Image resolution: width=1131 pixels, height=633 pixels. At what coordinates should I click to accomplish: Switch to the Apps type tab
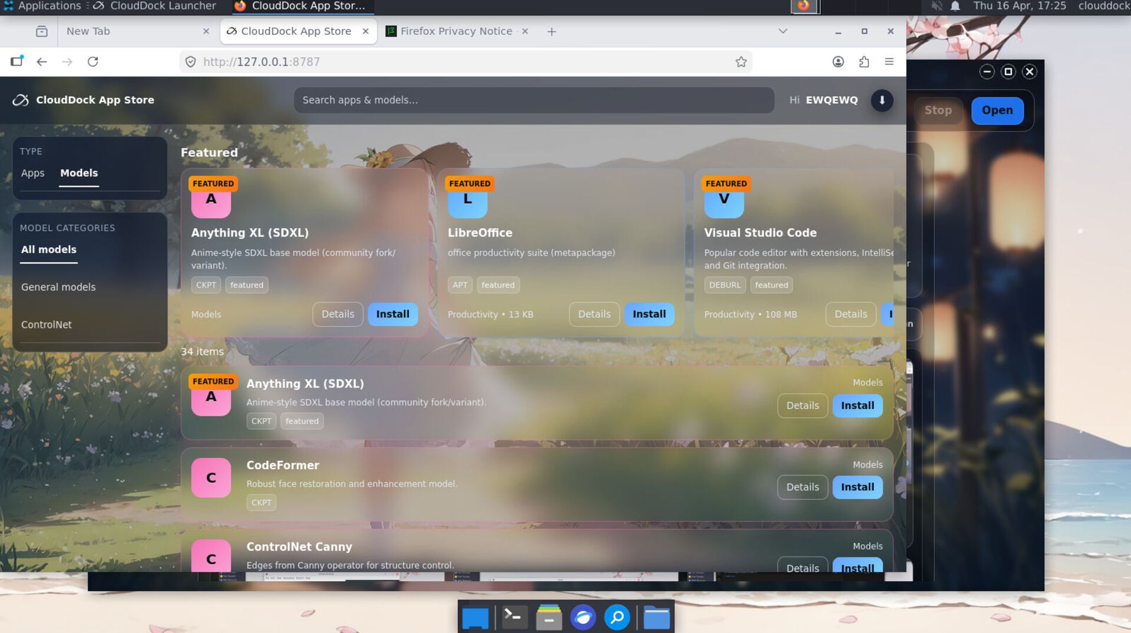coord(32,173)
